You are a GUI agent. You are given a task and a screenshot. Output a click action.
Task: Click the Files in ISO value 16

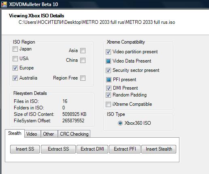(65, 101)
